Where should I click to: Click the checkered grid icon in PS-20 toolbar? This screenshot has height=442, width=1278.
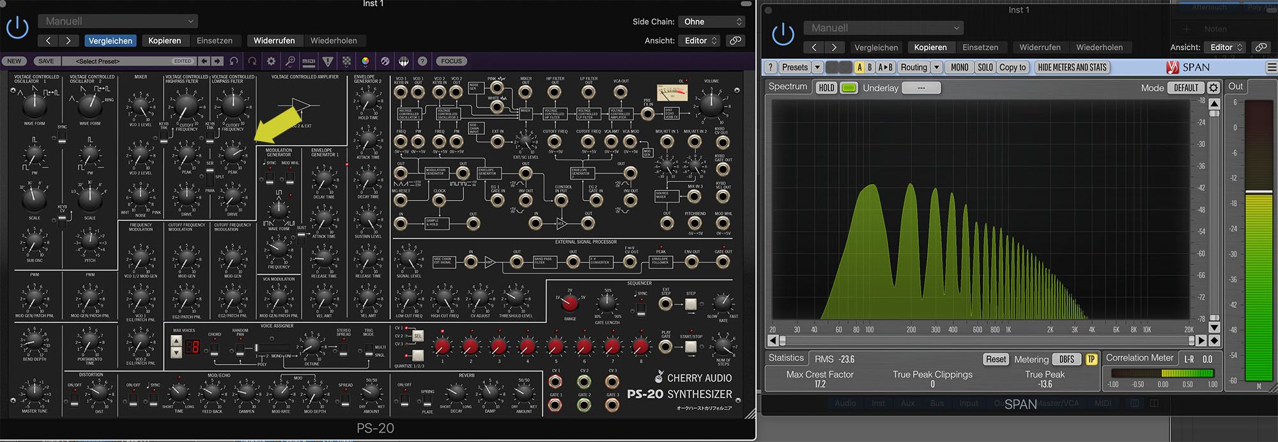point(346,61)
